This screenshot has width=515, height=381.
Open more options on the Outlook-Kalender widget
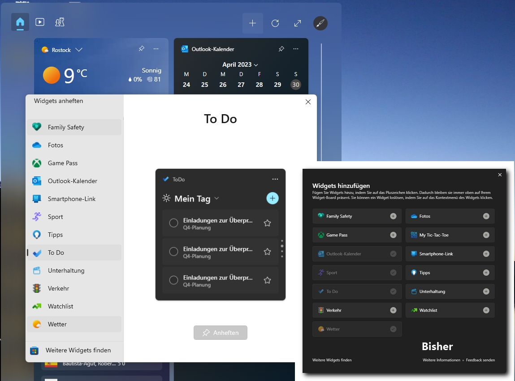pos(296,49)
